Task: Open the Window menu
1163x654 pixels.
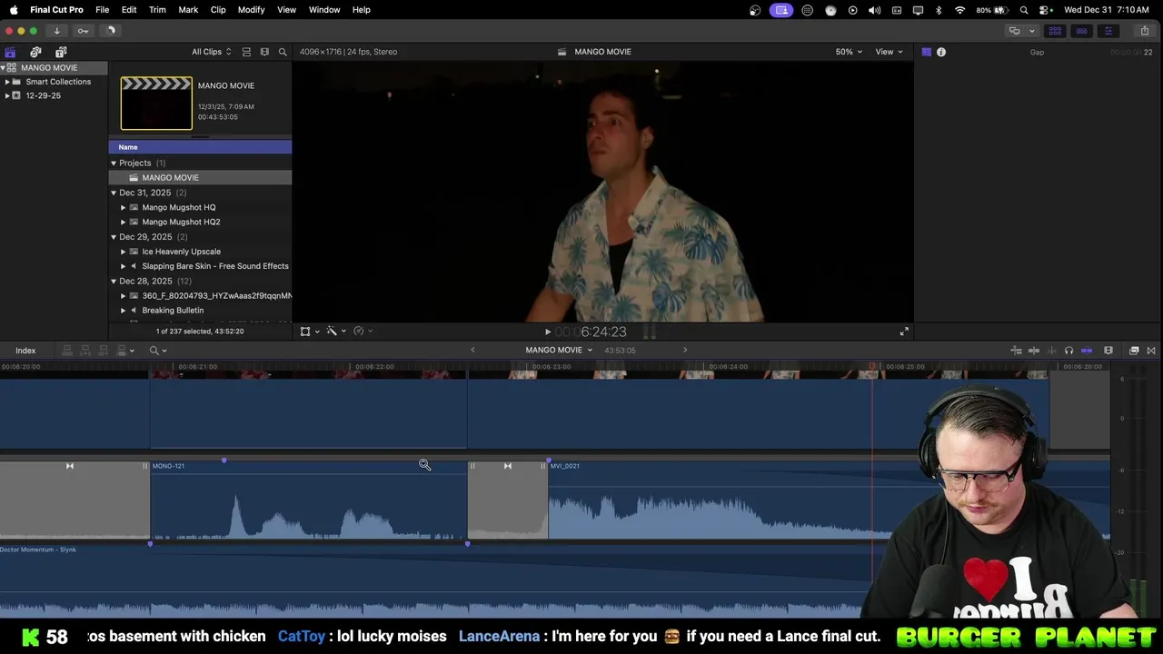Action: click(x=324, y=10)
